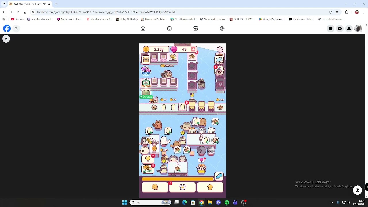Screen dimensions: 368x207
Task: Tap the yarn ball button
Action: pyautogui.click(x=155, y=187)
